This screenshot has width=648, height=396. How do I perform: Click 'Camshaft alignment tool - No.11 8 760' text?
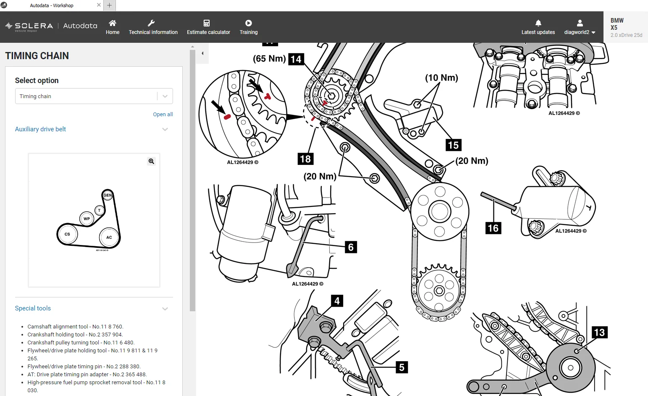(x=76, y=326)
